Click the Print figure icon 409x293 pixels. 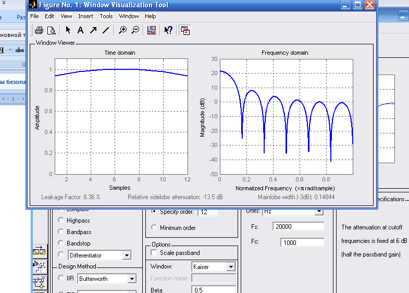point(39,30)
